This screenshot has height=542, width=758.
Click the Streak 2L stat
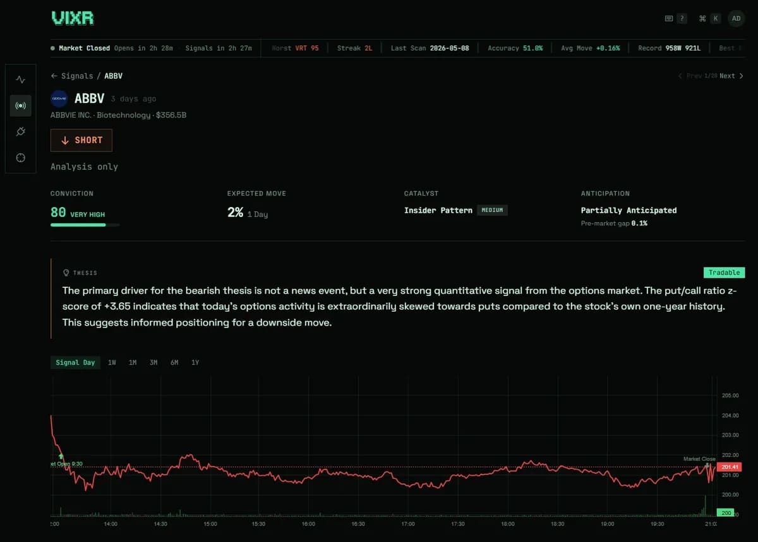click(x=354, y=48)
